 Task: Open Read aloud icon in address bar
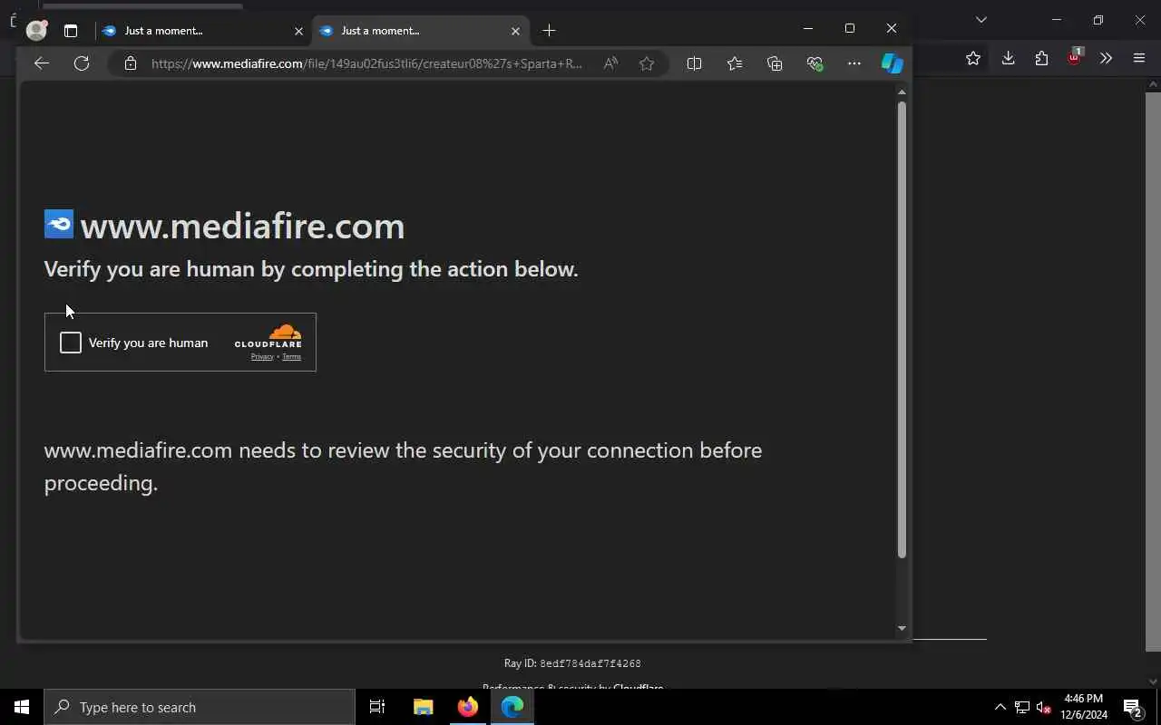(610, 63)
